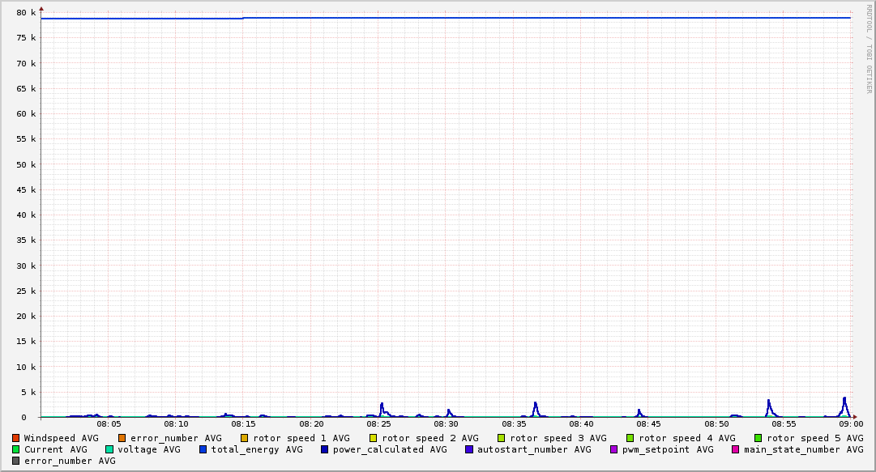Select the rotor speed 5 AVG swatch
Viewport: 876px width, 472px height.
[x=758, y=438]
